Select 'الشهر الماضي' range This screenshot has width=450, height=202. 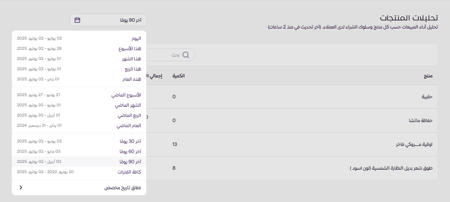coord(79,105)
